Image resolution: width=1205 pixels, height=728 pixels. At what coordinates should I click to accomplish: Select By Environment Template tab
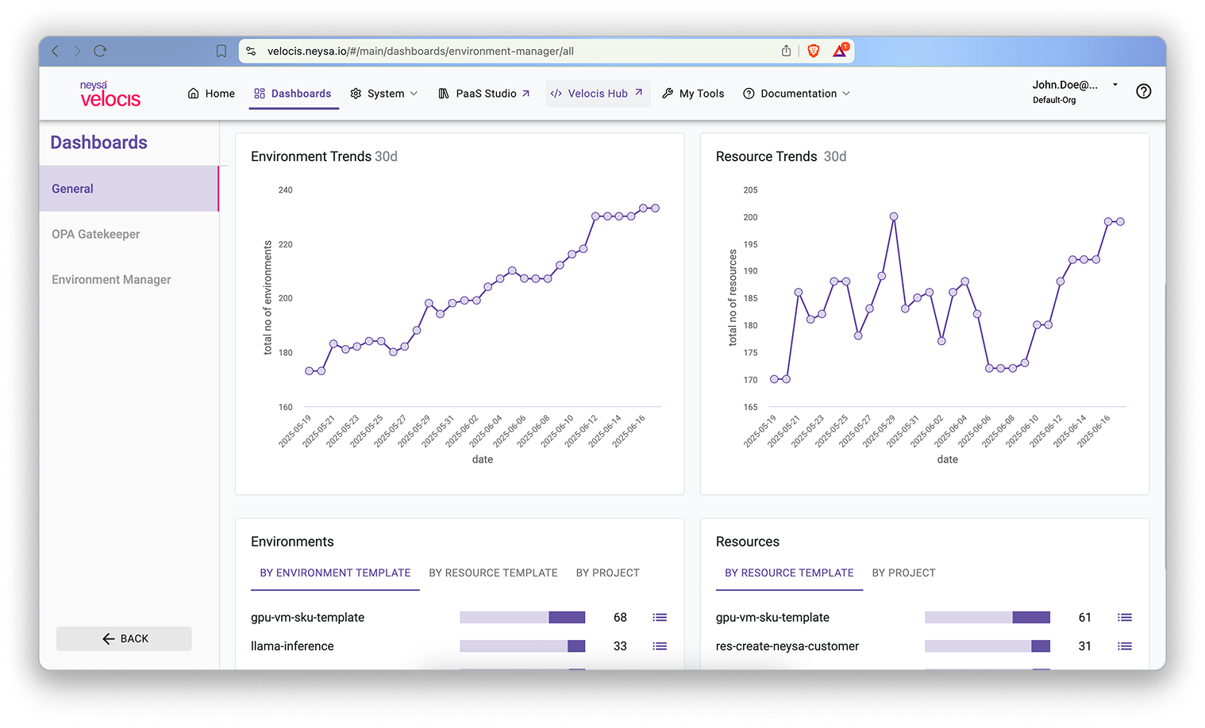(x=335, y=573)
